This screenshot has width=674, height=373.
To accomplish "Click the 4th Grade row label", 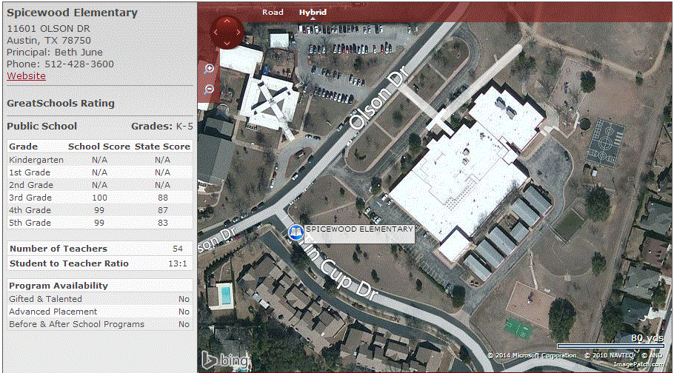I will click(30, 210).
